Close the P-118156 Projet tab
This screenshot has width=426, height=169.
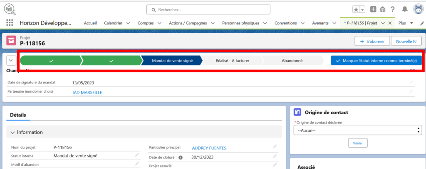(x=390, y=23)
